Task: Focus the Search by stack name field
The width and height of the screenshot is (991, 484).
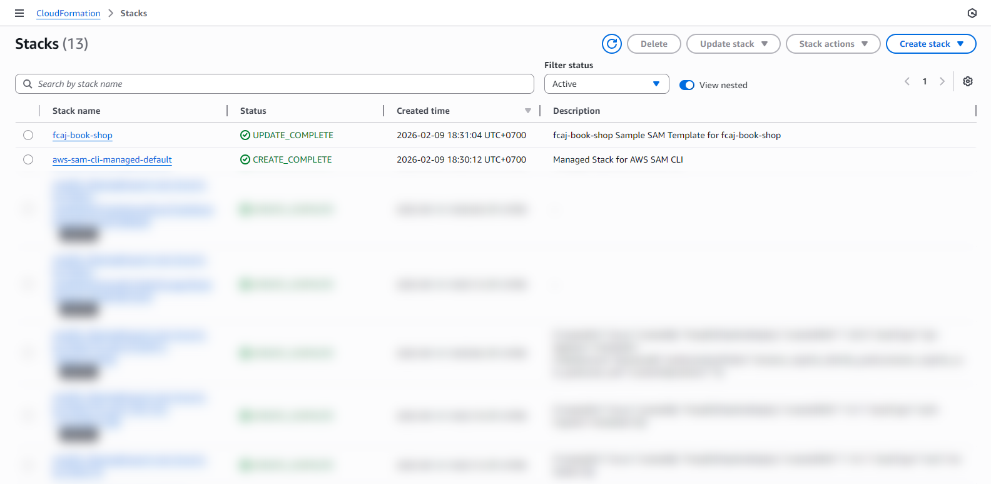Action: pyautogui.click(x=275, y=84)
